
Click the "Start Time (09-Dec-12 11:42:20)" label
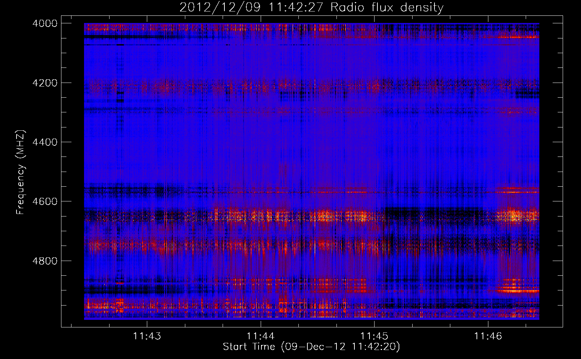(312, 347)
